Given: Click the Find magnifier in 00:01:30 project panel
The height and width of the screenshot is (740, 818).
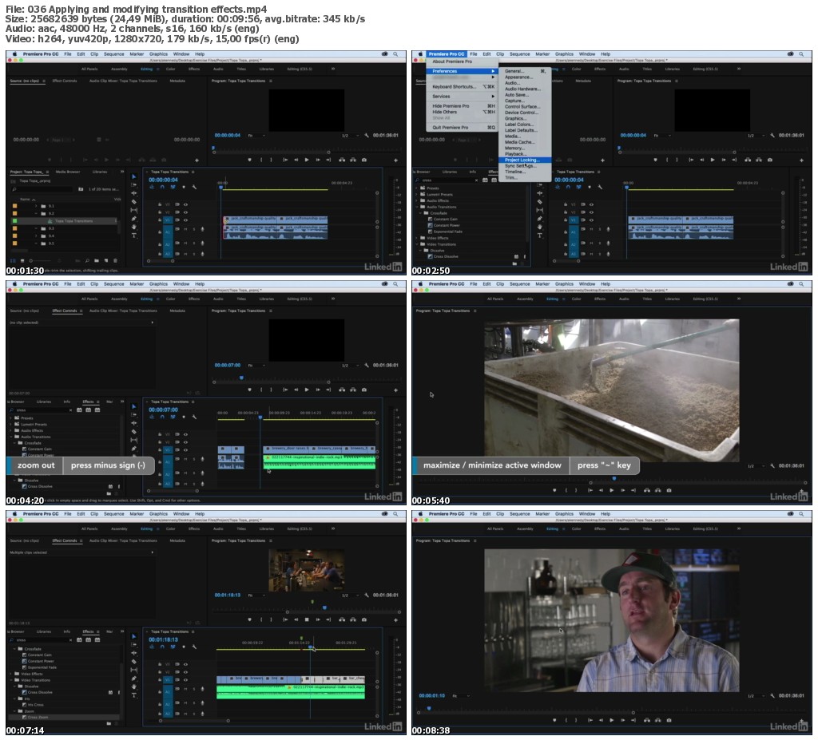Looking at the screenshot, I should pos(87,260).
